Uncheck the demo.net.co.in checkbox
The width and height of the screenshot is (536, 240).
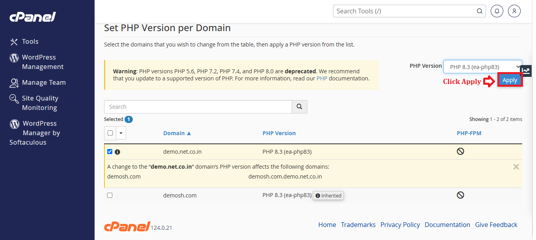tap(110, 151)
